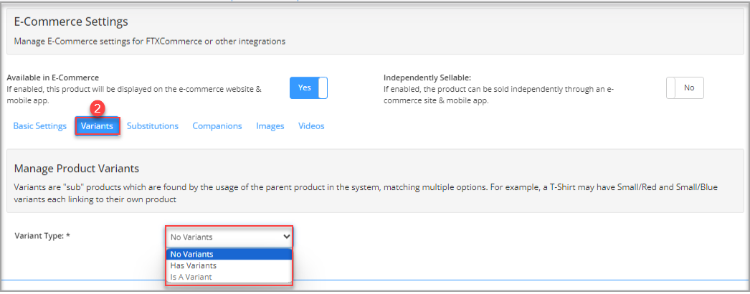The width and height of the screenshot is (750, 294).
Task: Click the FTXCommerce integrations subtitle text
Action: (x=150, y=42)
